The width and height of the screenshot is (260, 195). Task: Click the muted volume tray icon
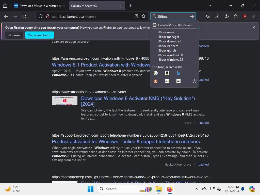(x=219, y=189)
